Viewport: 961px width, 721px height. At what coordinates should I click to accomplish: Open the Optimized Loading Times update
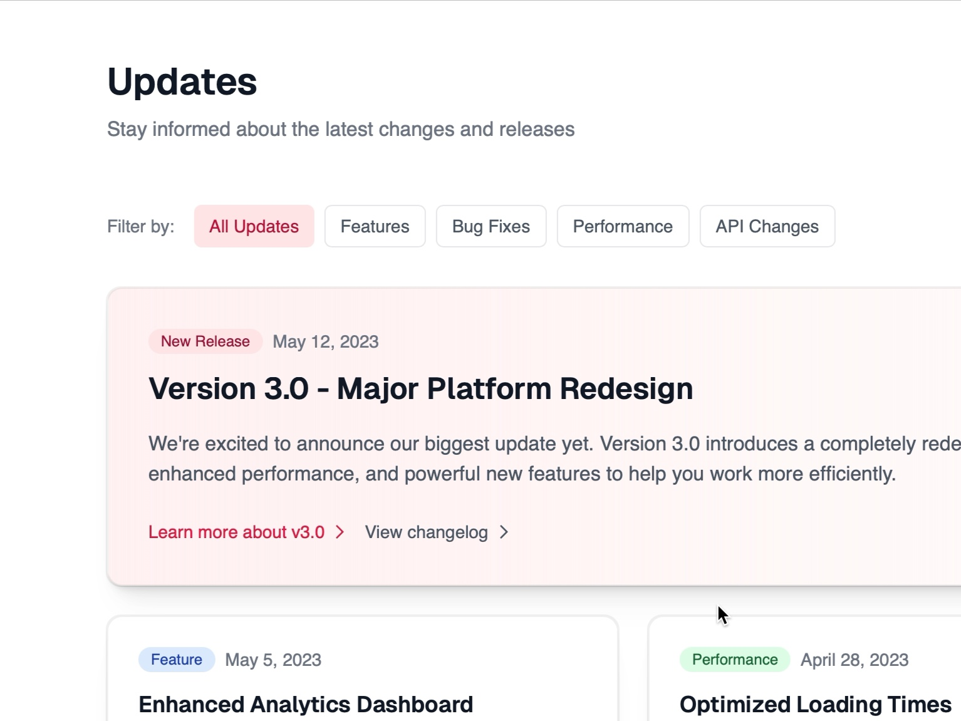click(x=816, y=703)
